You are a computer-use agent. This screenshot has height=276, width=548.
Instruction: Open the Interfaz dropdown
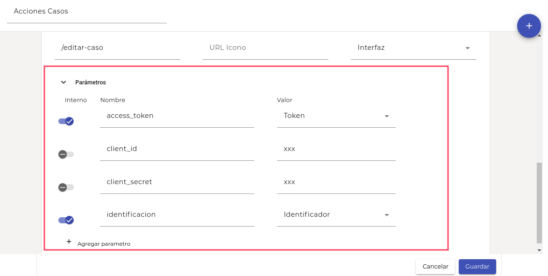pyautogui.click(x=413, y=48)
